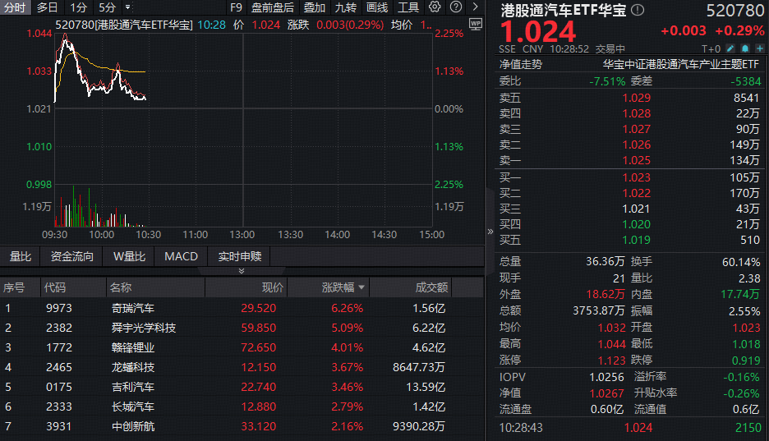This screenshot has height=441, width=769.
Task: Toggle 盘前盘后 display
Action: (273, 7)
